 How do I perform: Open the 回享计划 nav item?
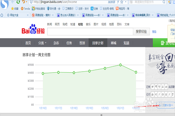(x=98, y=43)
